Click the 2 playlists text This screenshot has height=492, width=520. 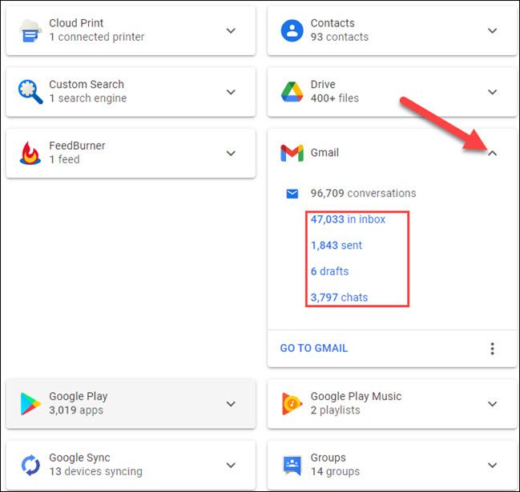coord(335,410)
